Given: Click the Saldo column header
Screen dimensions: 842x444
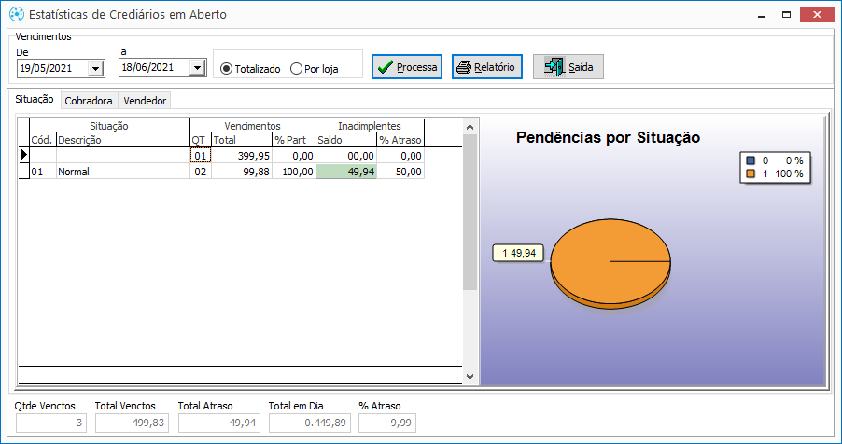Looking at the screenshot, I should click(346, 140).
